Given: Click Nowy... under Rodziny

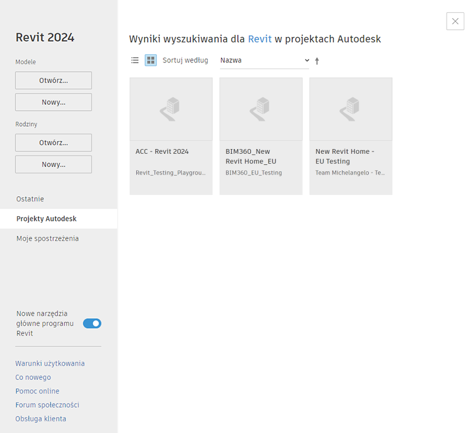Looking at the screenshot, I should 54,164.
